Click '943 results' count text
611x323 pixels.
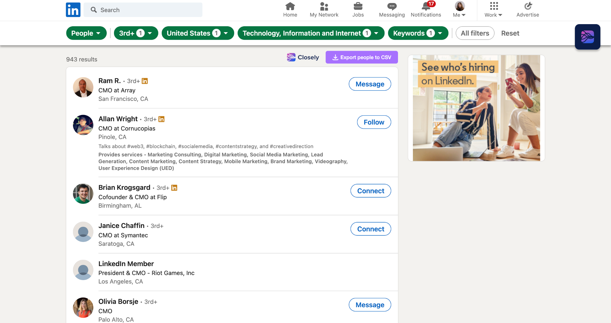[x=82, y=59]
